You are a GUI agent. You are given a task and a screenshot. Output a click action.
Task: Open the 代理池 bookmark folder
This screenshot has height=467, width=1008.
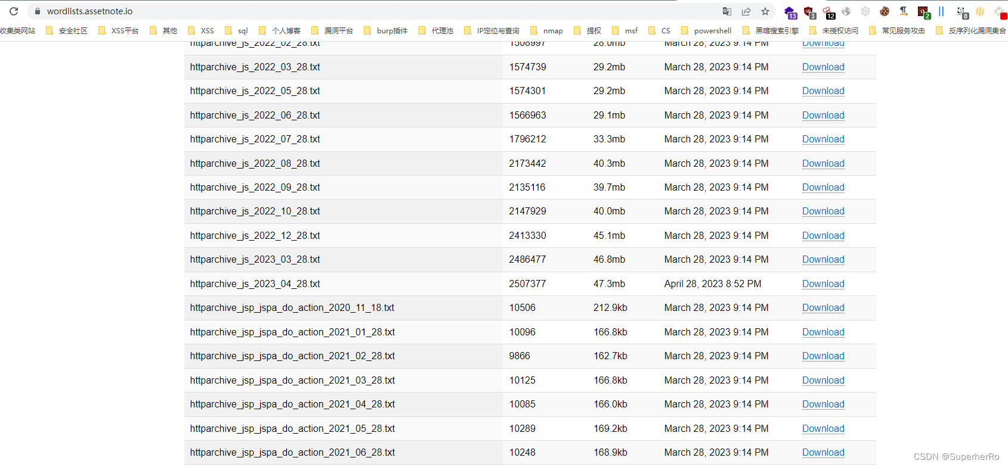coord(436,30)
